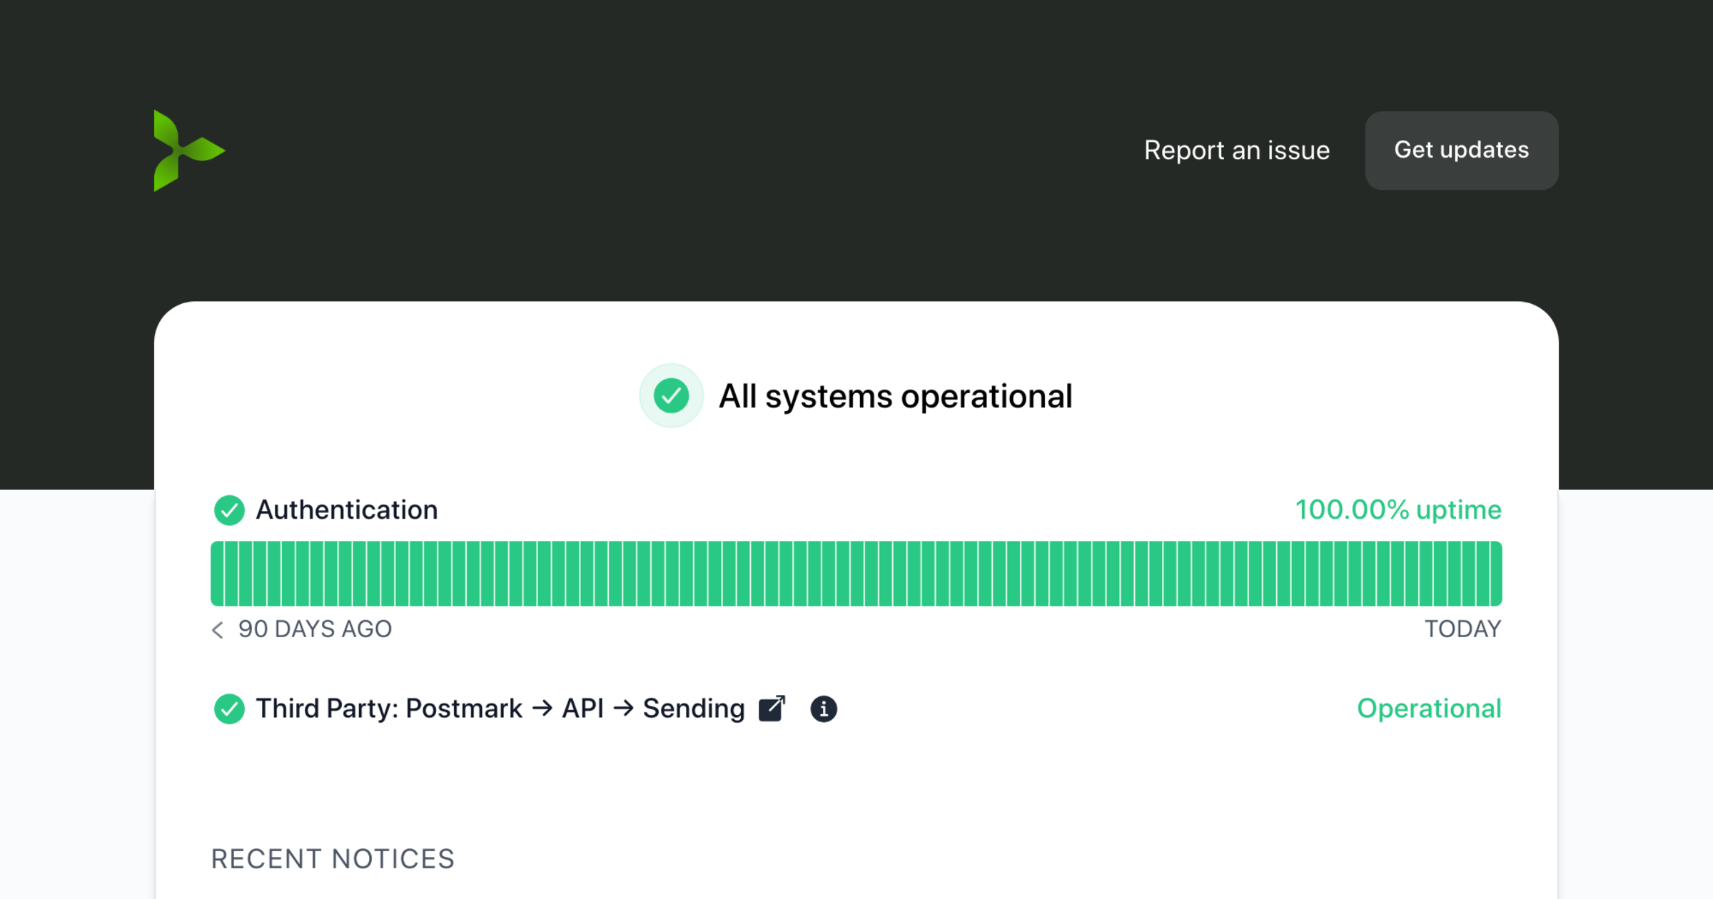The image size is (1713, 899).
Task: Click the Operational status text
Action: (1429, 709)
